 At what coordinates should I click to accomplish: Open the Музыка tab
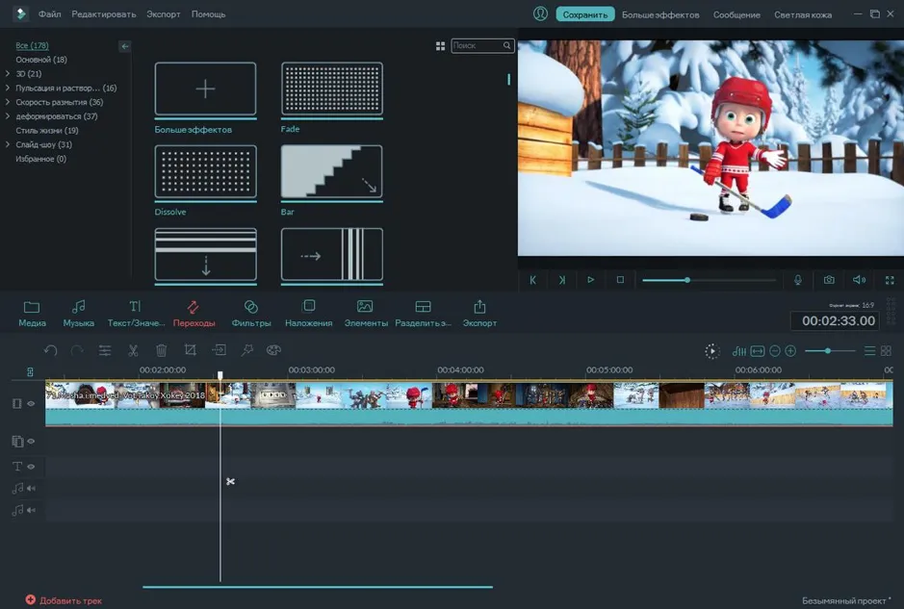(x=78, y=314)
